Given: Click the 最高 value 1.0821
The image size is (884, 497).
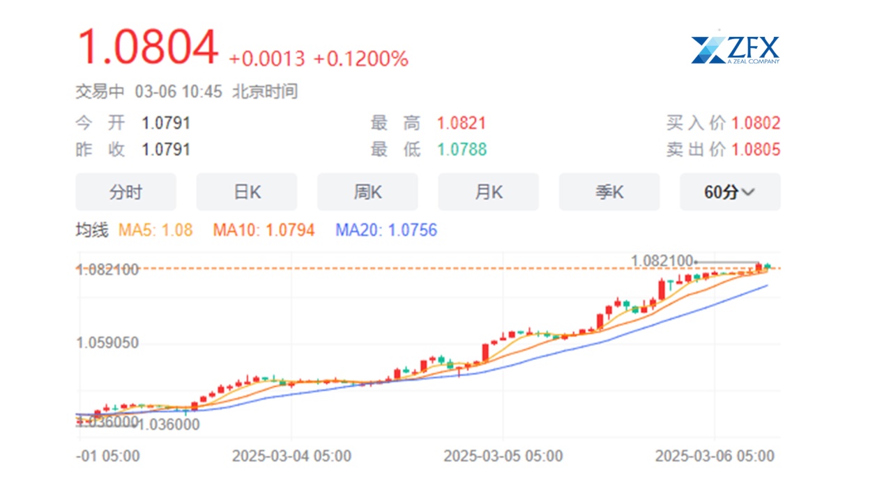Looking at the screenshot, I should click(462, 124).
